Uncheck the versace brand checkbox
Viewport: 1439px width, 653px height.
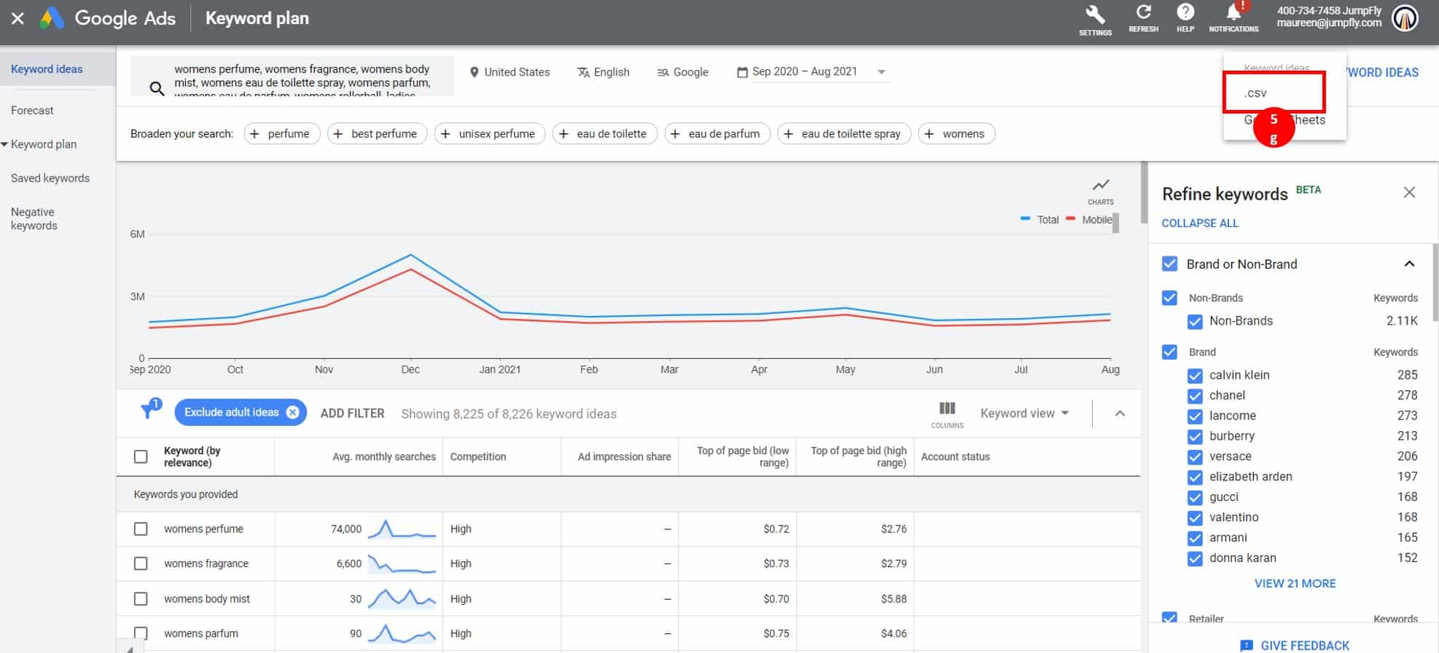[x=1195, y=457]
